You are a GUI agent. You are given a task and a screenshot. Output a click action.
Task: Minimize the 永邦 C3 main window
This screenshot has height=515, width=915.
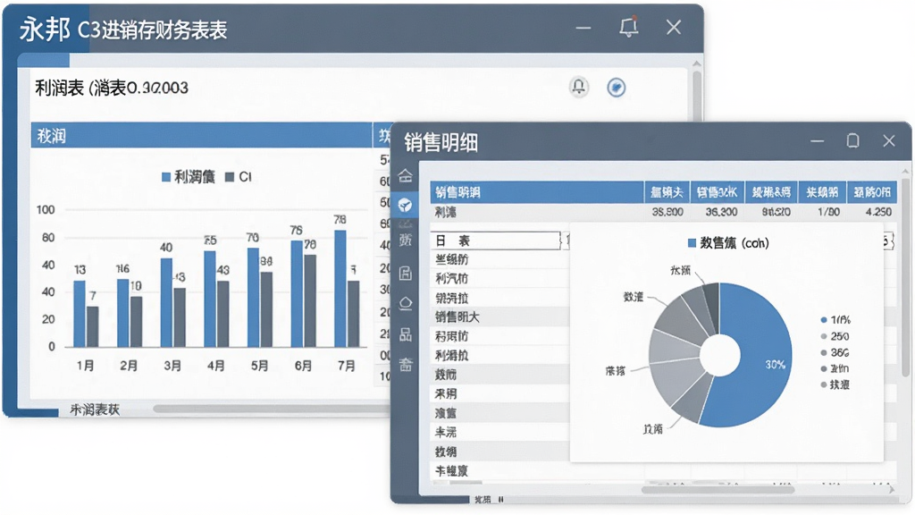tap(583, 28)
